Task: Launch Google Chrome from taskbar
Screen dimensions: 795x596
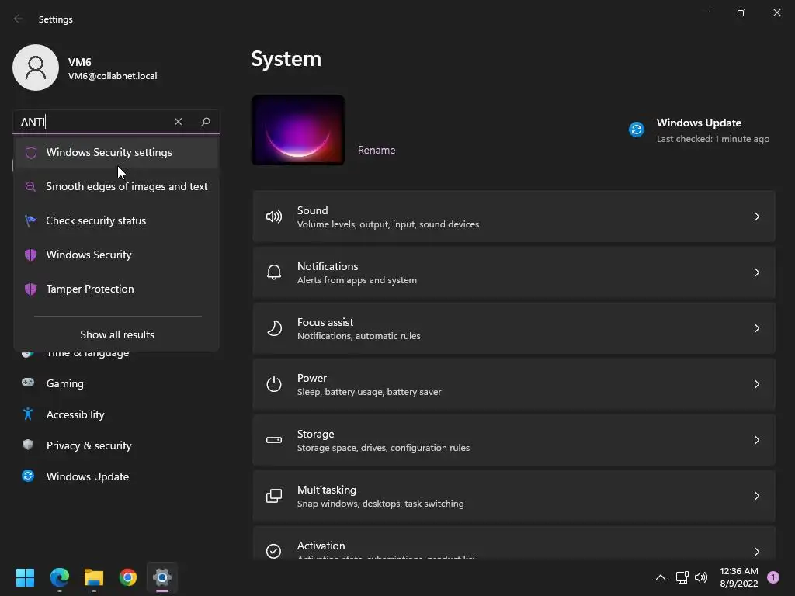Action: click(x=128, y=577)
